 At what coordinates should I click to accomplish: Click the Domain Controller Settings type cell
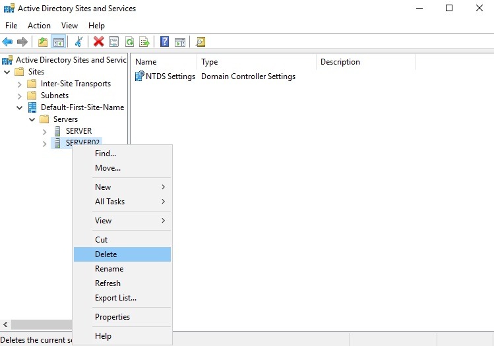tap(248, 76)
